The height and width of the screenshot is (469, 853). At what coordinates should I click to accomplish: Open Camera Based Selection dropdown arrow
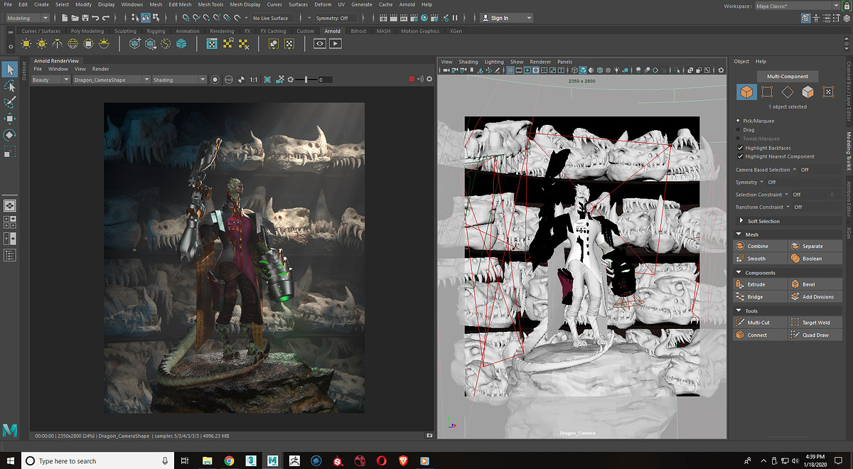[796, 170]
